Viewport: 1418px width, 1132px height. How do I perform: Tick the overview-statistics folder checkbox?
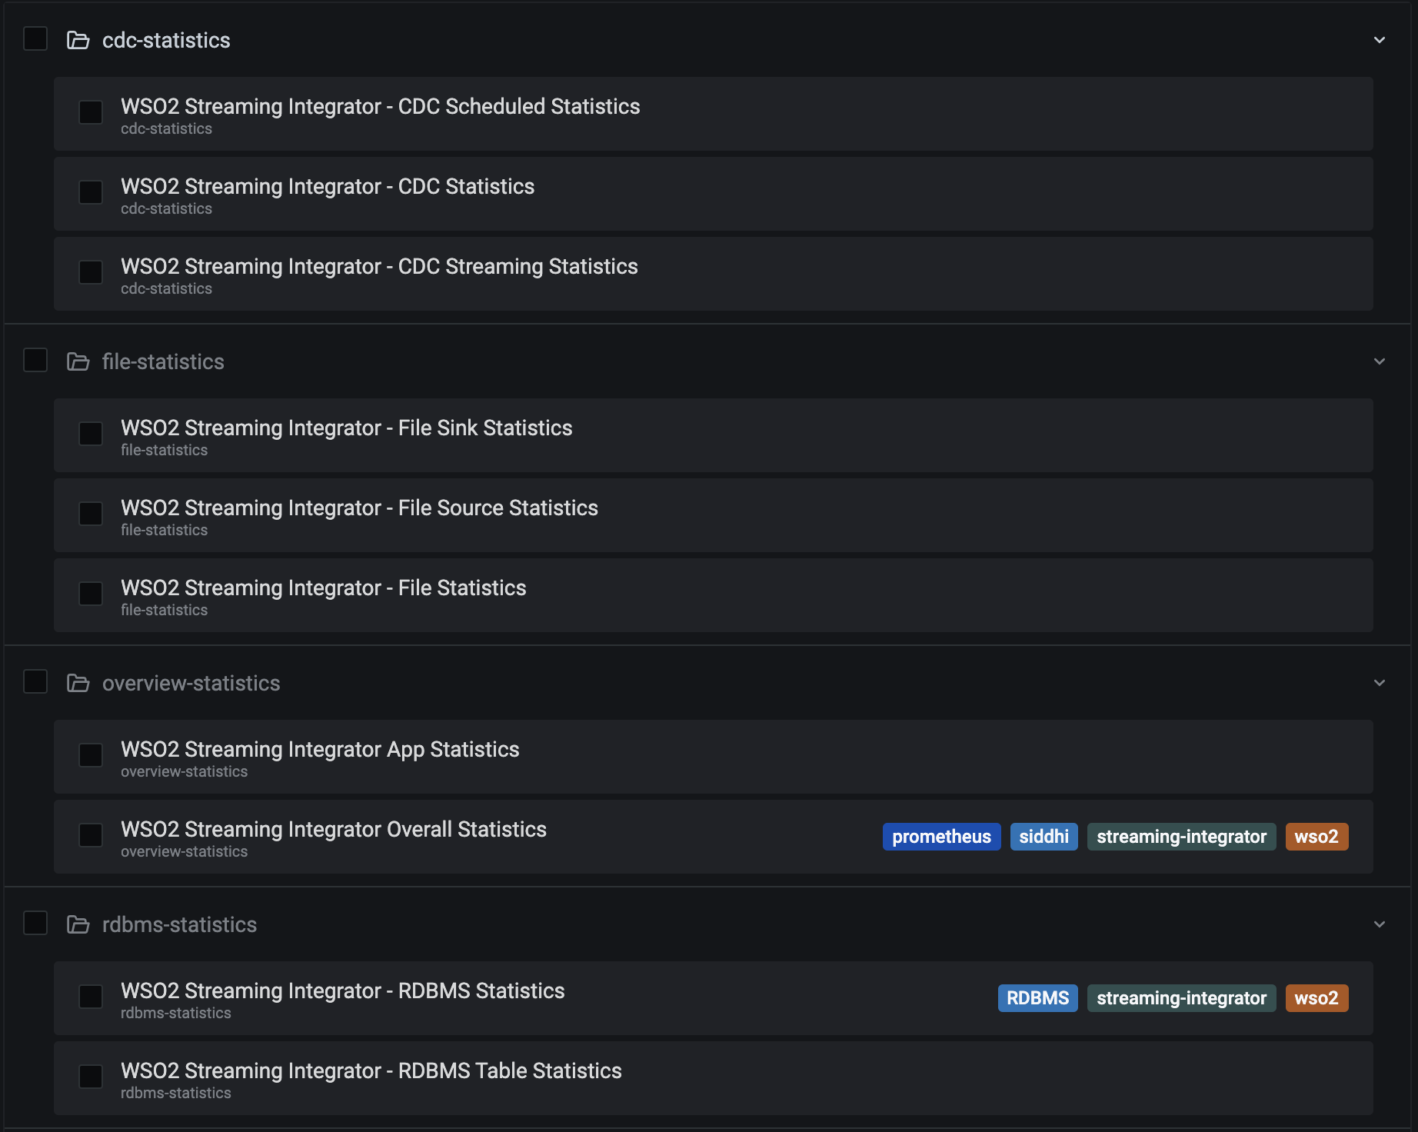click(x=35, y=681)
